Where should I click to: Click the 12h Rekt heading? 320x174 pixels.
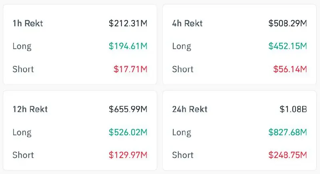point(30,109)
